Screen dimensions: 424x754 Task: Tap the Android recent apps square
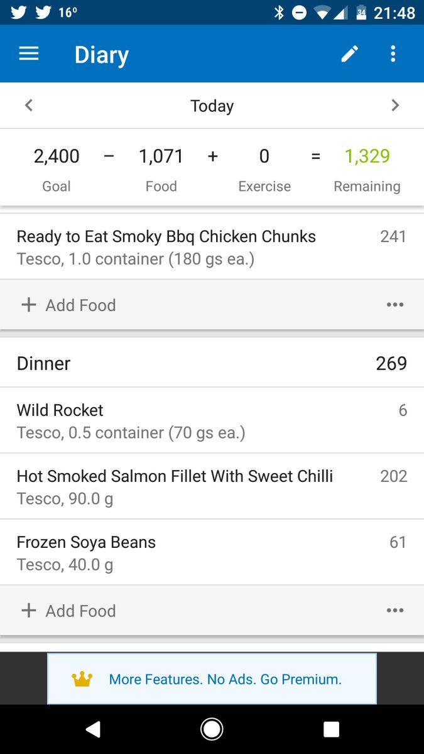coord(331,729)
